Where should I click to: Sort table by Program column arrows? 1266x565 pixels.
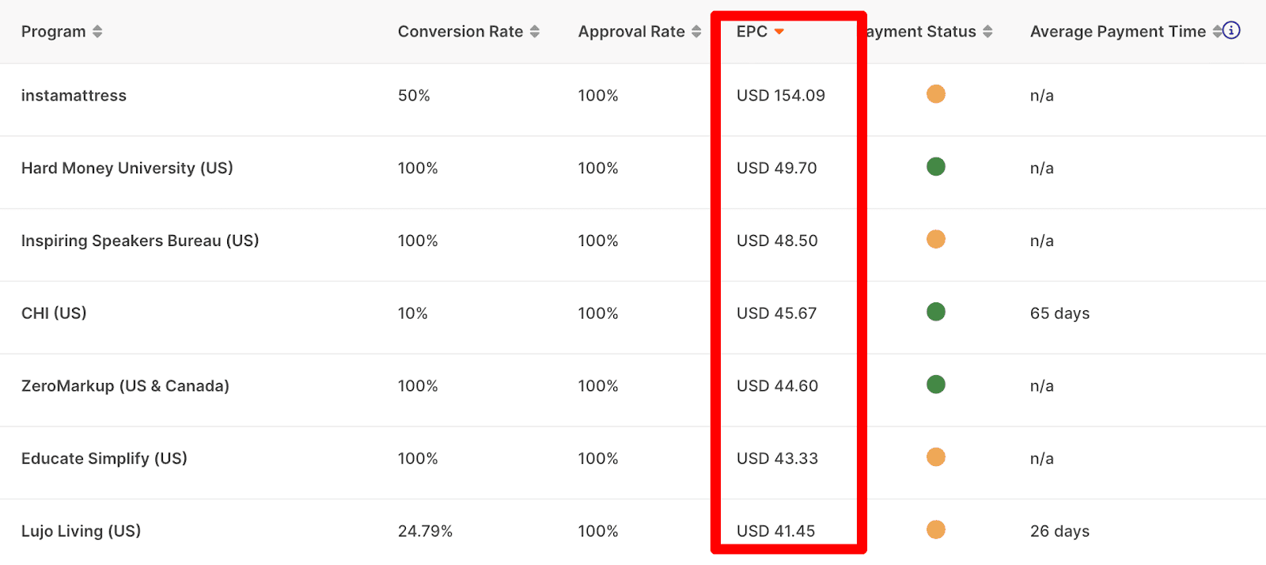tap(97, 32)
